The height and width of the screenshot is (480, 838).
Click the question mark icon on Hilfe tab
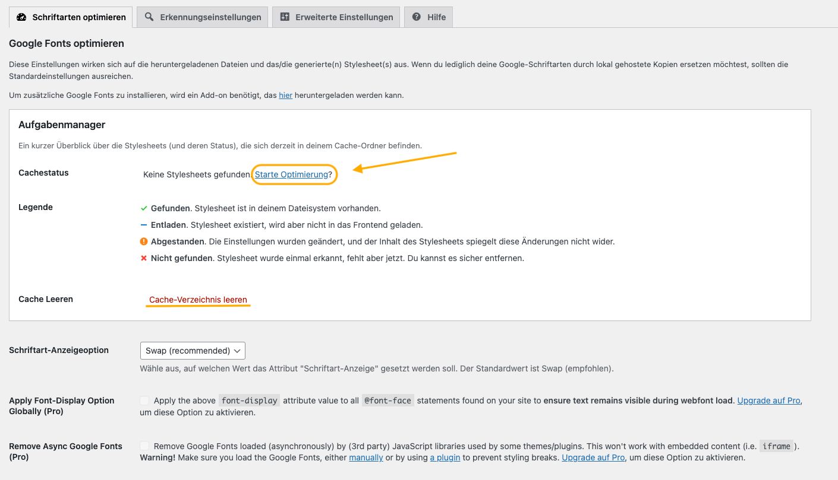tap(417, 17)
